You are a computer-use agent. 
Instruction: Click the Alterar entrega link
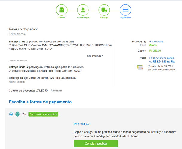click(17, 82)
